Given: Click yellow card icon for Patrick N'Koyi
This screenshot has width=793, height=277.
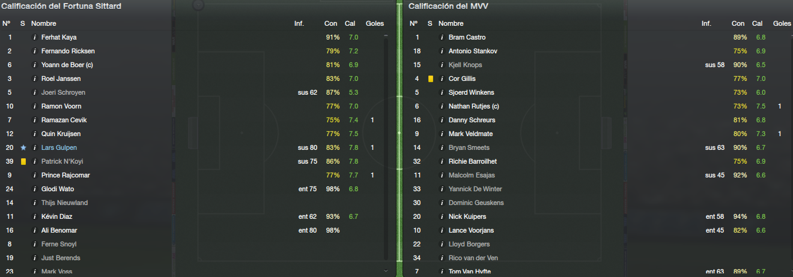Looking at the screenshot, I should (23, 161).
